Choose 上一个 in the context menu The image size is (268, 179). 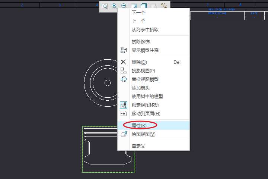click(153, 21)
